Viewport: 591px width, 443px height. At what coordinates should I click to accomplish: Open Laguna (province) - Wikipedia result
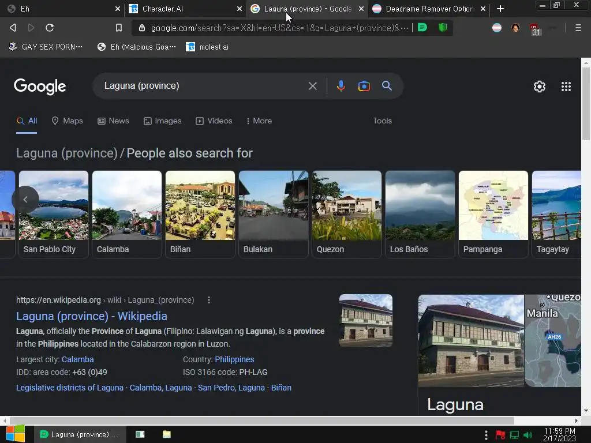(x=92, y=316)
